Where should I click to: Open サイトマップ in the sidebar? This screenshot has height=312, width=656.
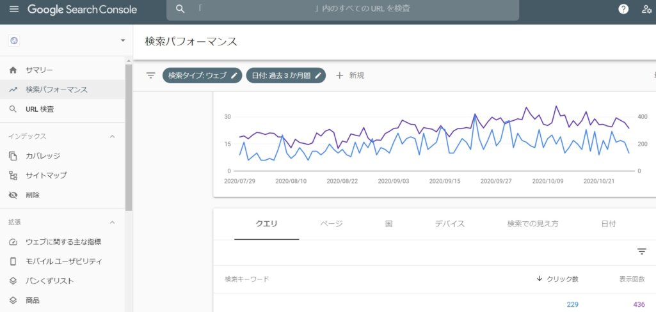coord(46,175)
